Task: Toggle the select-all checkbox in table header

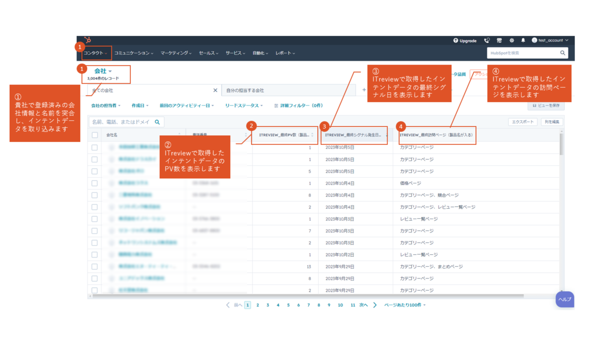Action: (x=95, y=136)
